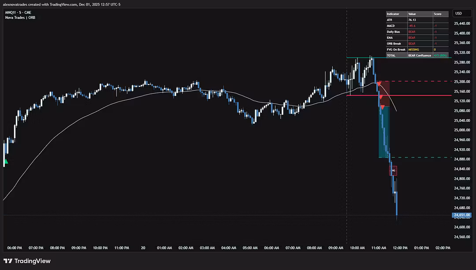Click the TradingView logo in bottom-left
This screenshot has height=270, width=476.
[x=27, y=261]
